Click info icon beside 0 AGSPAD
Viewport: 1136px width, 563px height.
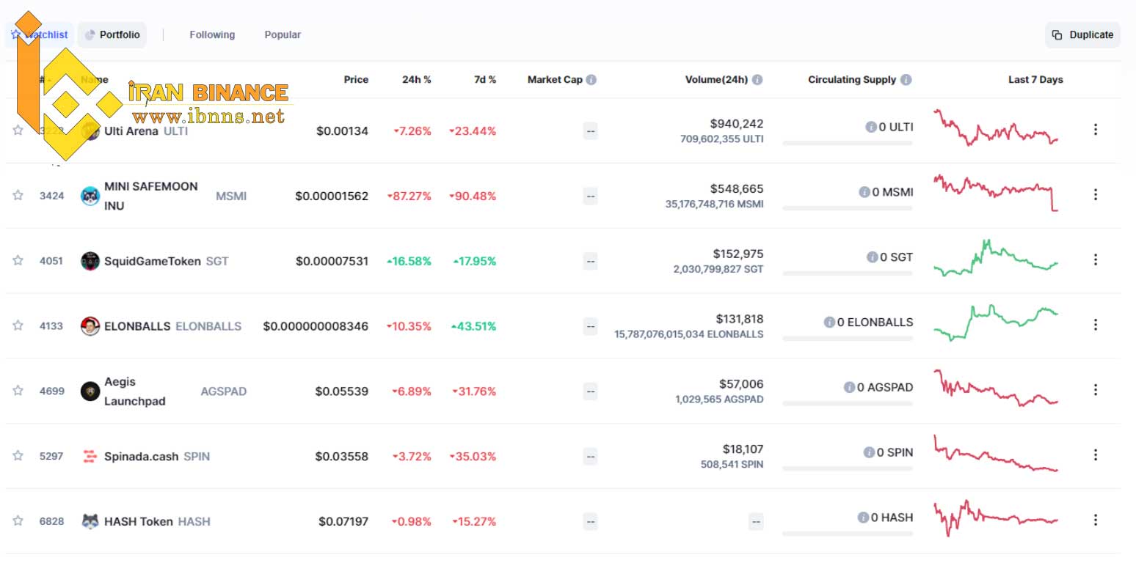(849, 387)
